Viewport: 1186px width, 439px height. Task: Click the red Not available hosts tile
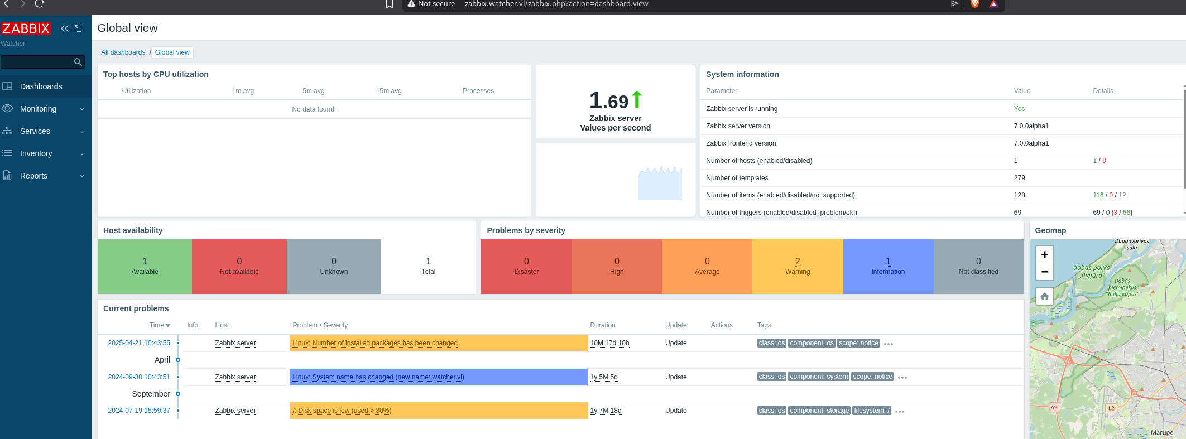(239, 267)
